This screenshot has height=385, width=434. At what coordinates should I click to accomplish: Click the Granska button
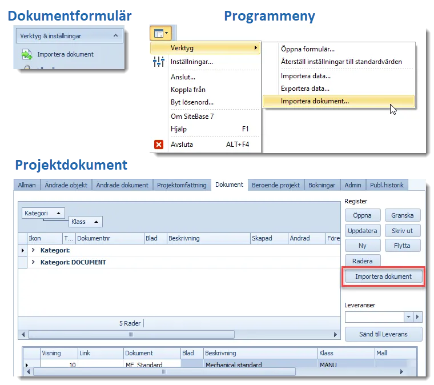(x=403, y=215)
